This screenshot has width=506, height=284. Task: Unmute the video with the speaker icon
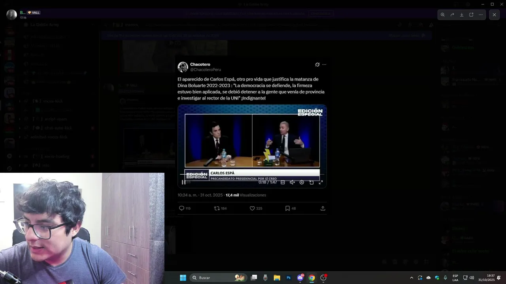[x=292, y=182]
